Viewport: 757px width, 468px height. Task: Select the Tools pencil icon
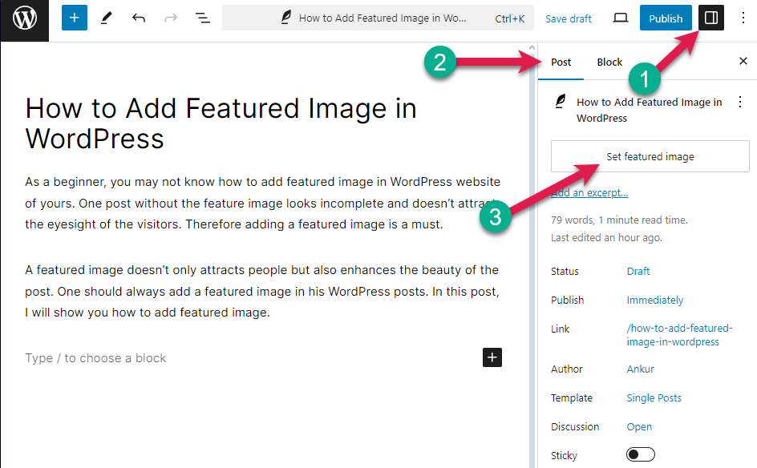106,18
